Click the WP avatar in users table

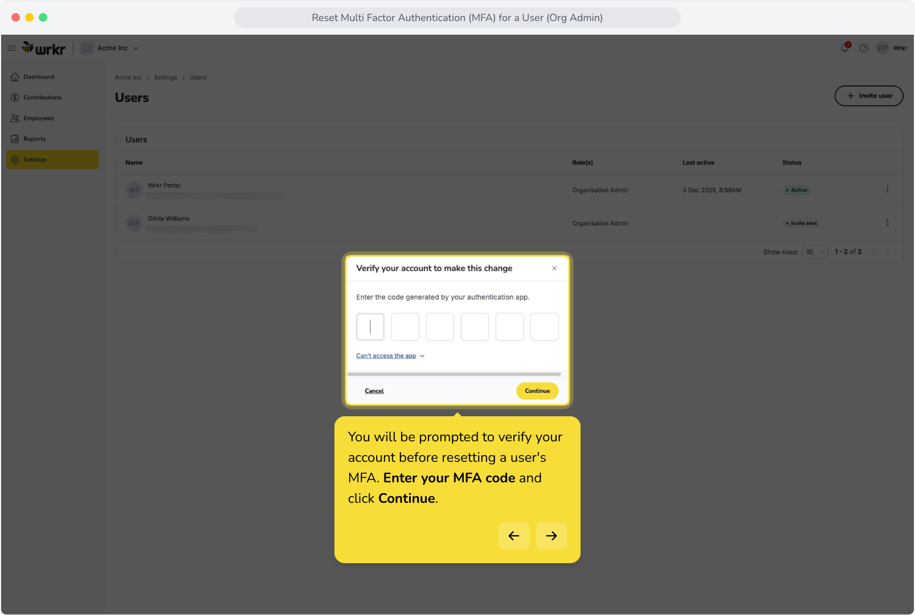134,190
